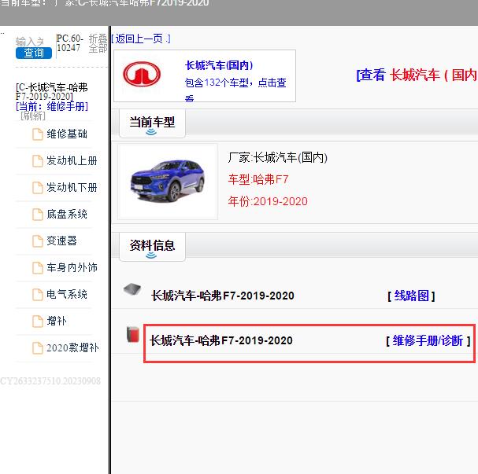Click 厂家:长城汽车(国内) text
Screen dimensions: 478x474
tap(278, 157)
